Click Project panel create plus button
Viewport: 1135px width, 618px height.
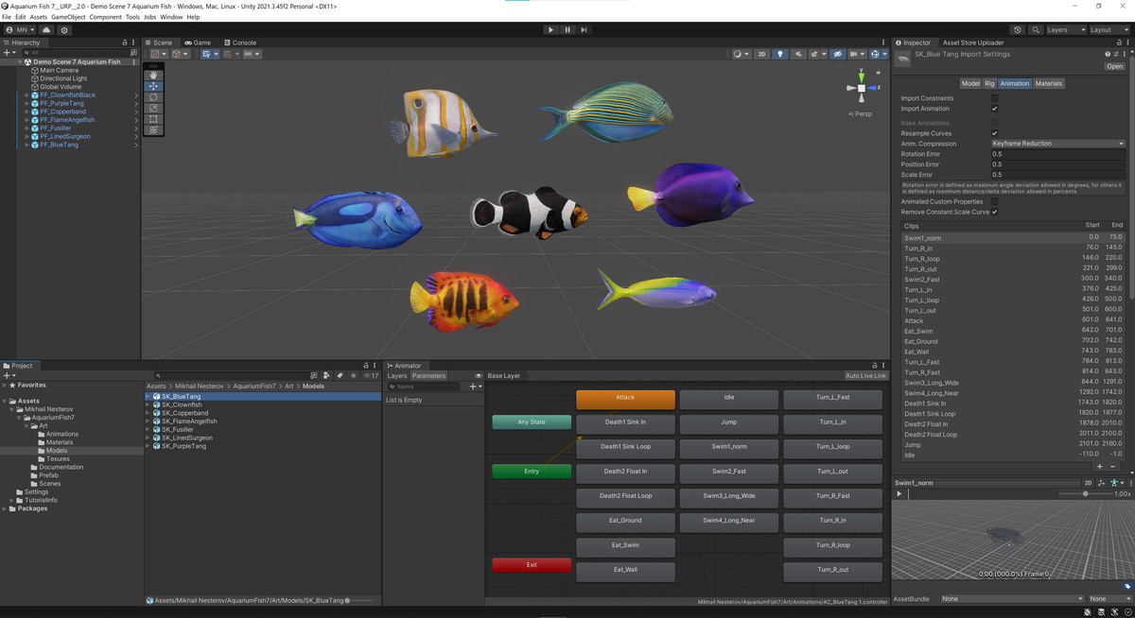(x=9, y=375)
